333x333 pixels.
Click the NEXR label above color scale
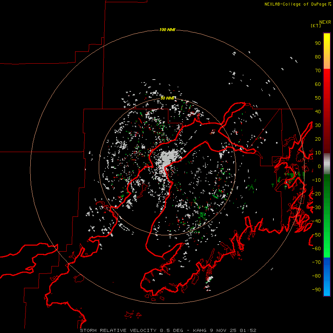[x=325, y=22]
